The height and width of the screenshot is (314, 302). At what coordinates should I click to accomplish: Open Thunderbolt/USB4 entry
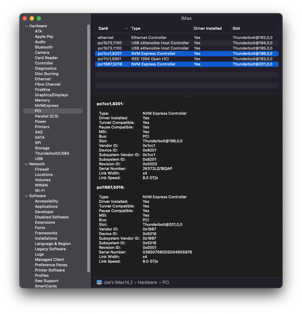pos(52,153)
